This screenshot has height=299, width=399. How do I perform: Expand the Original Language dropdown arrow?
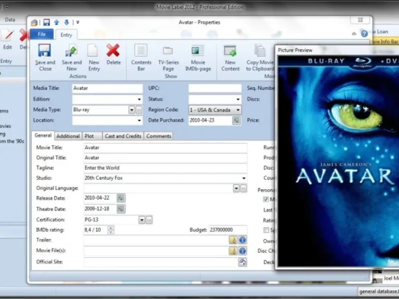236,188
